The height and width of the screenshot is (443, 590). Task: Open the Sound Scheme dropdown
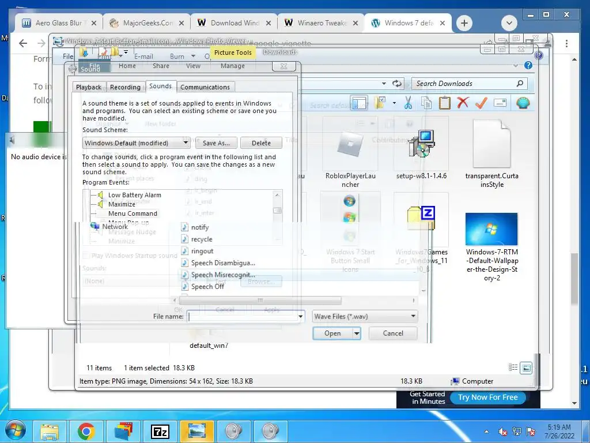pyautogui.click(x=136, y=143)
